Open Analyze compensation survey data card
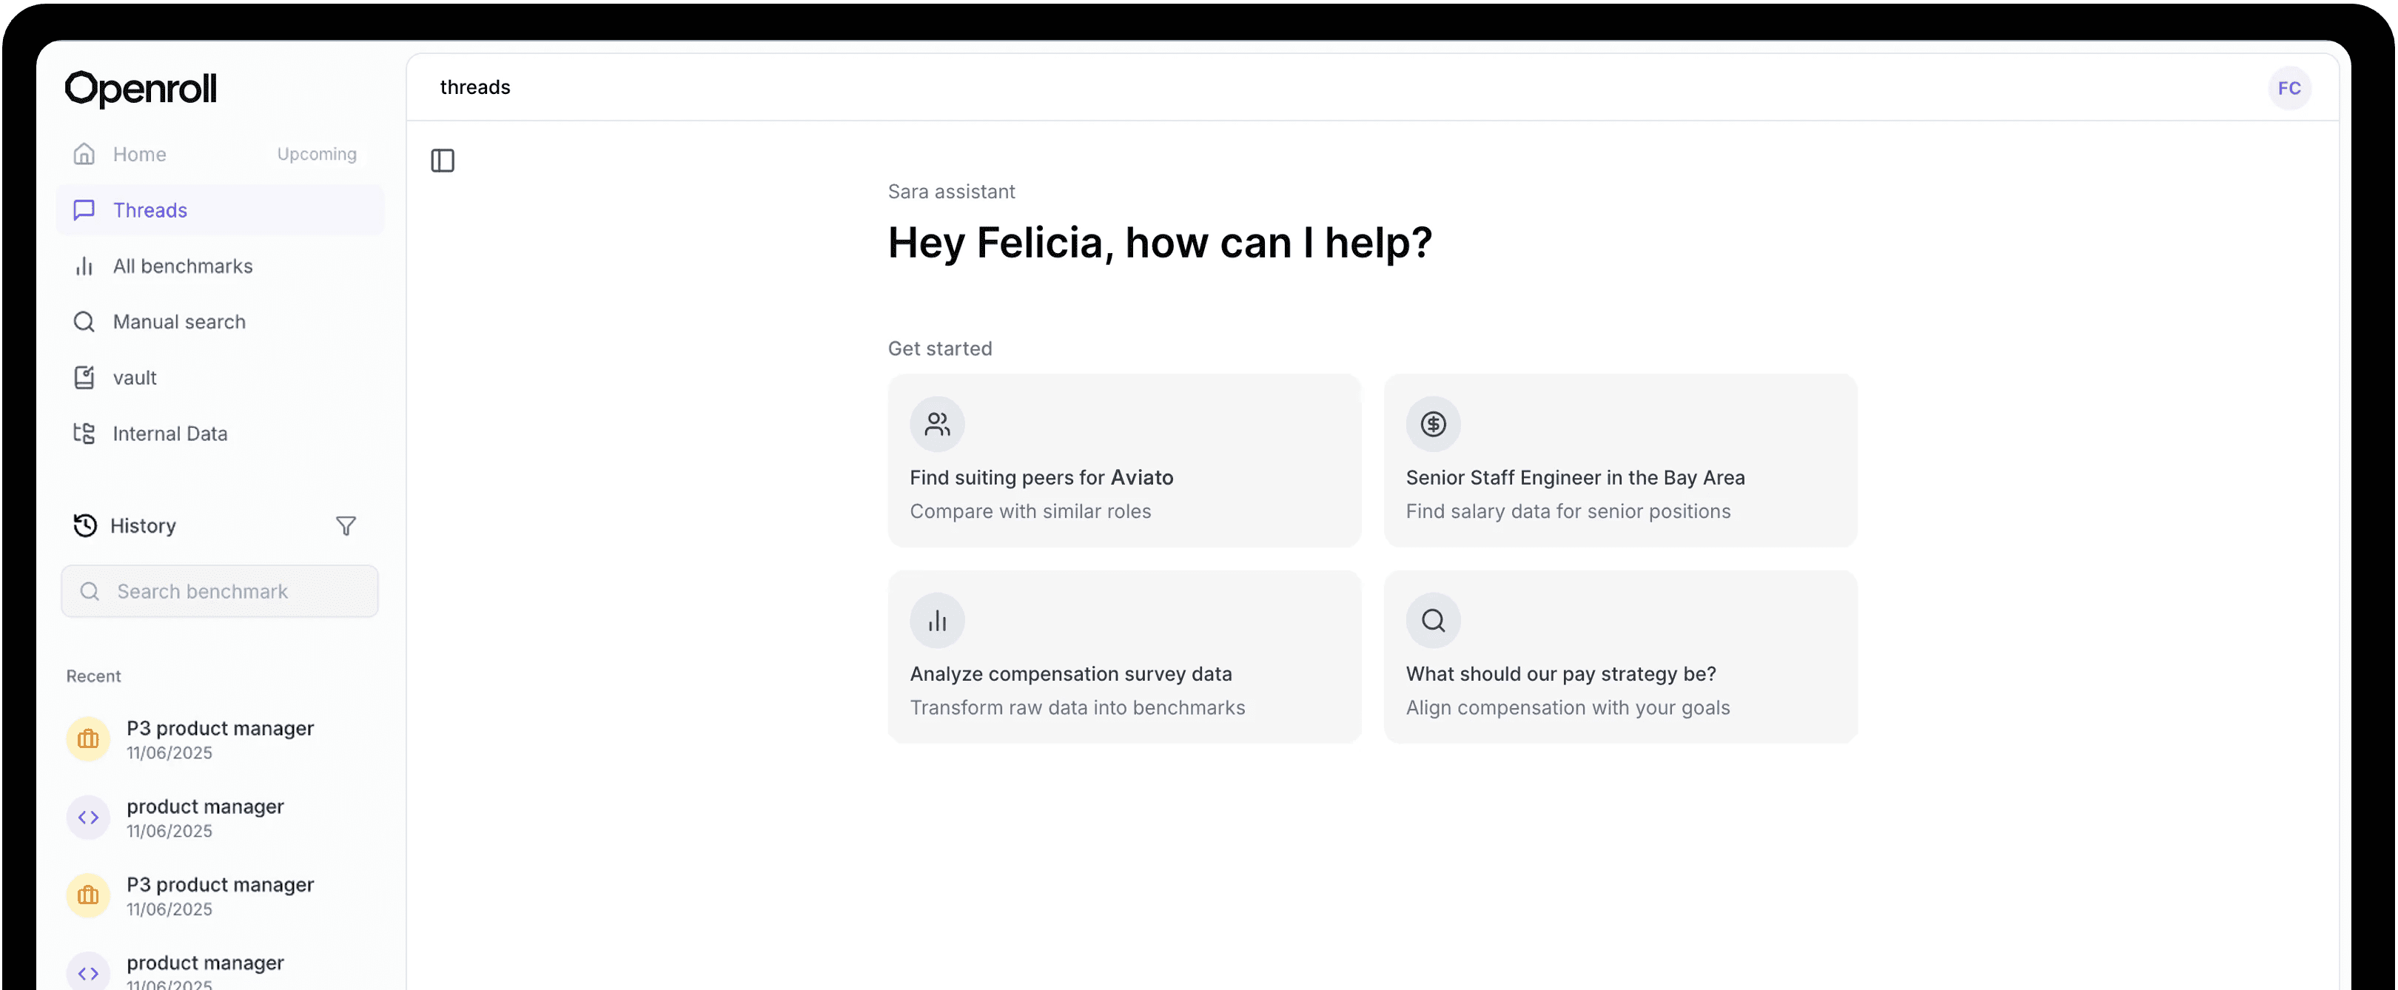The height and width of the screenshot is (990, 2398). click(1124, 657)
